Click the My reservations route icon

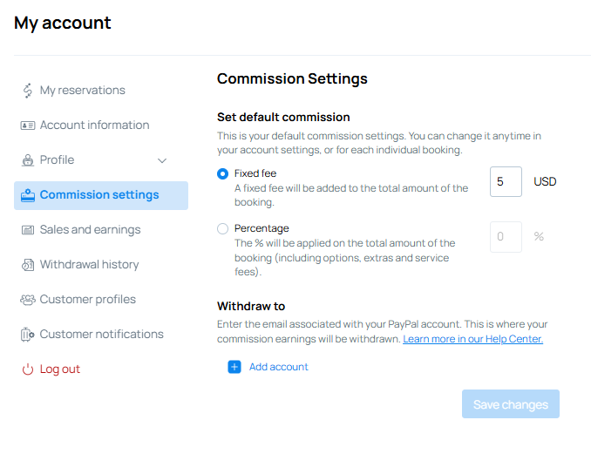(28, 91)
